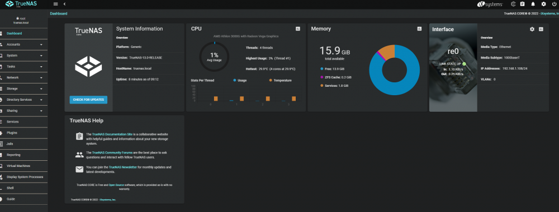
Task: Click the community people icon in TrueNAS Help
Action: click(x=79, y=155)
